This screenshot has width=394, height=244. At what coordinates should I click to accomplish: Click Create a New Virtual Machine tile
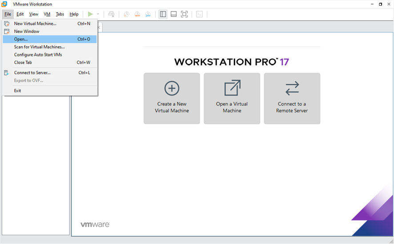(x=172, y=98)
